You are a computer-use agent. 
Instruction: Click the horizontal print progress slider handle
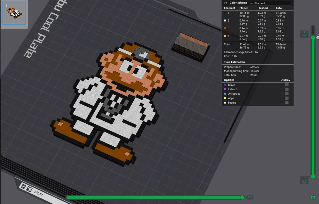click(242, 197)
